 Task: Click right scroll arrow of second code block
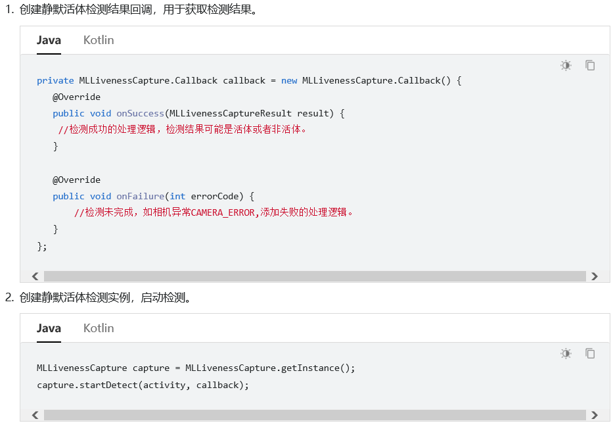pos(595,415)
